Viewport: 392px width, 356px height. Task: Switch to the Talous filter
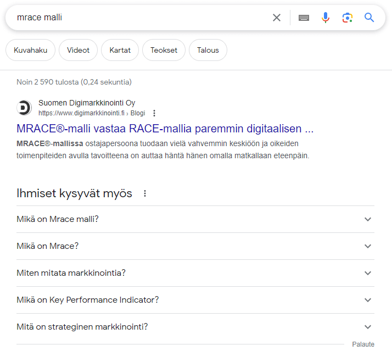click(x=208, y=50)
